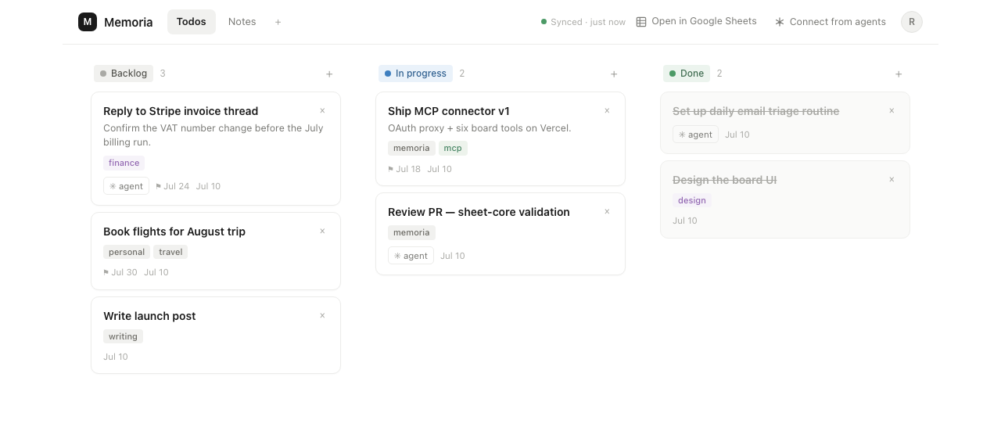Click Jul 10 date on Write launch post
1001x438 pixels.
[116, 357]
